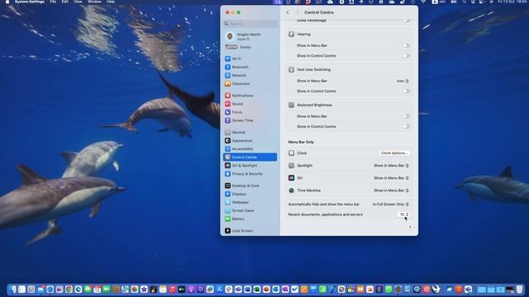Open the Help menu
Viewport: 529px width, 297px height.
(x=111, y=2)
